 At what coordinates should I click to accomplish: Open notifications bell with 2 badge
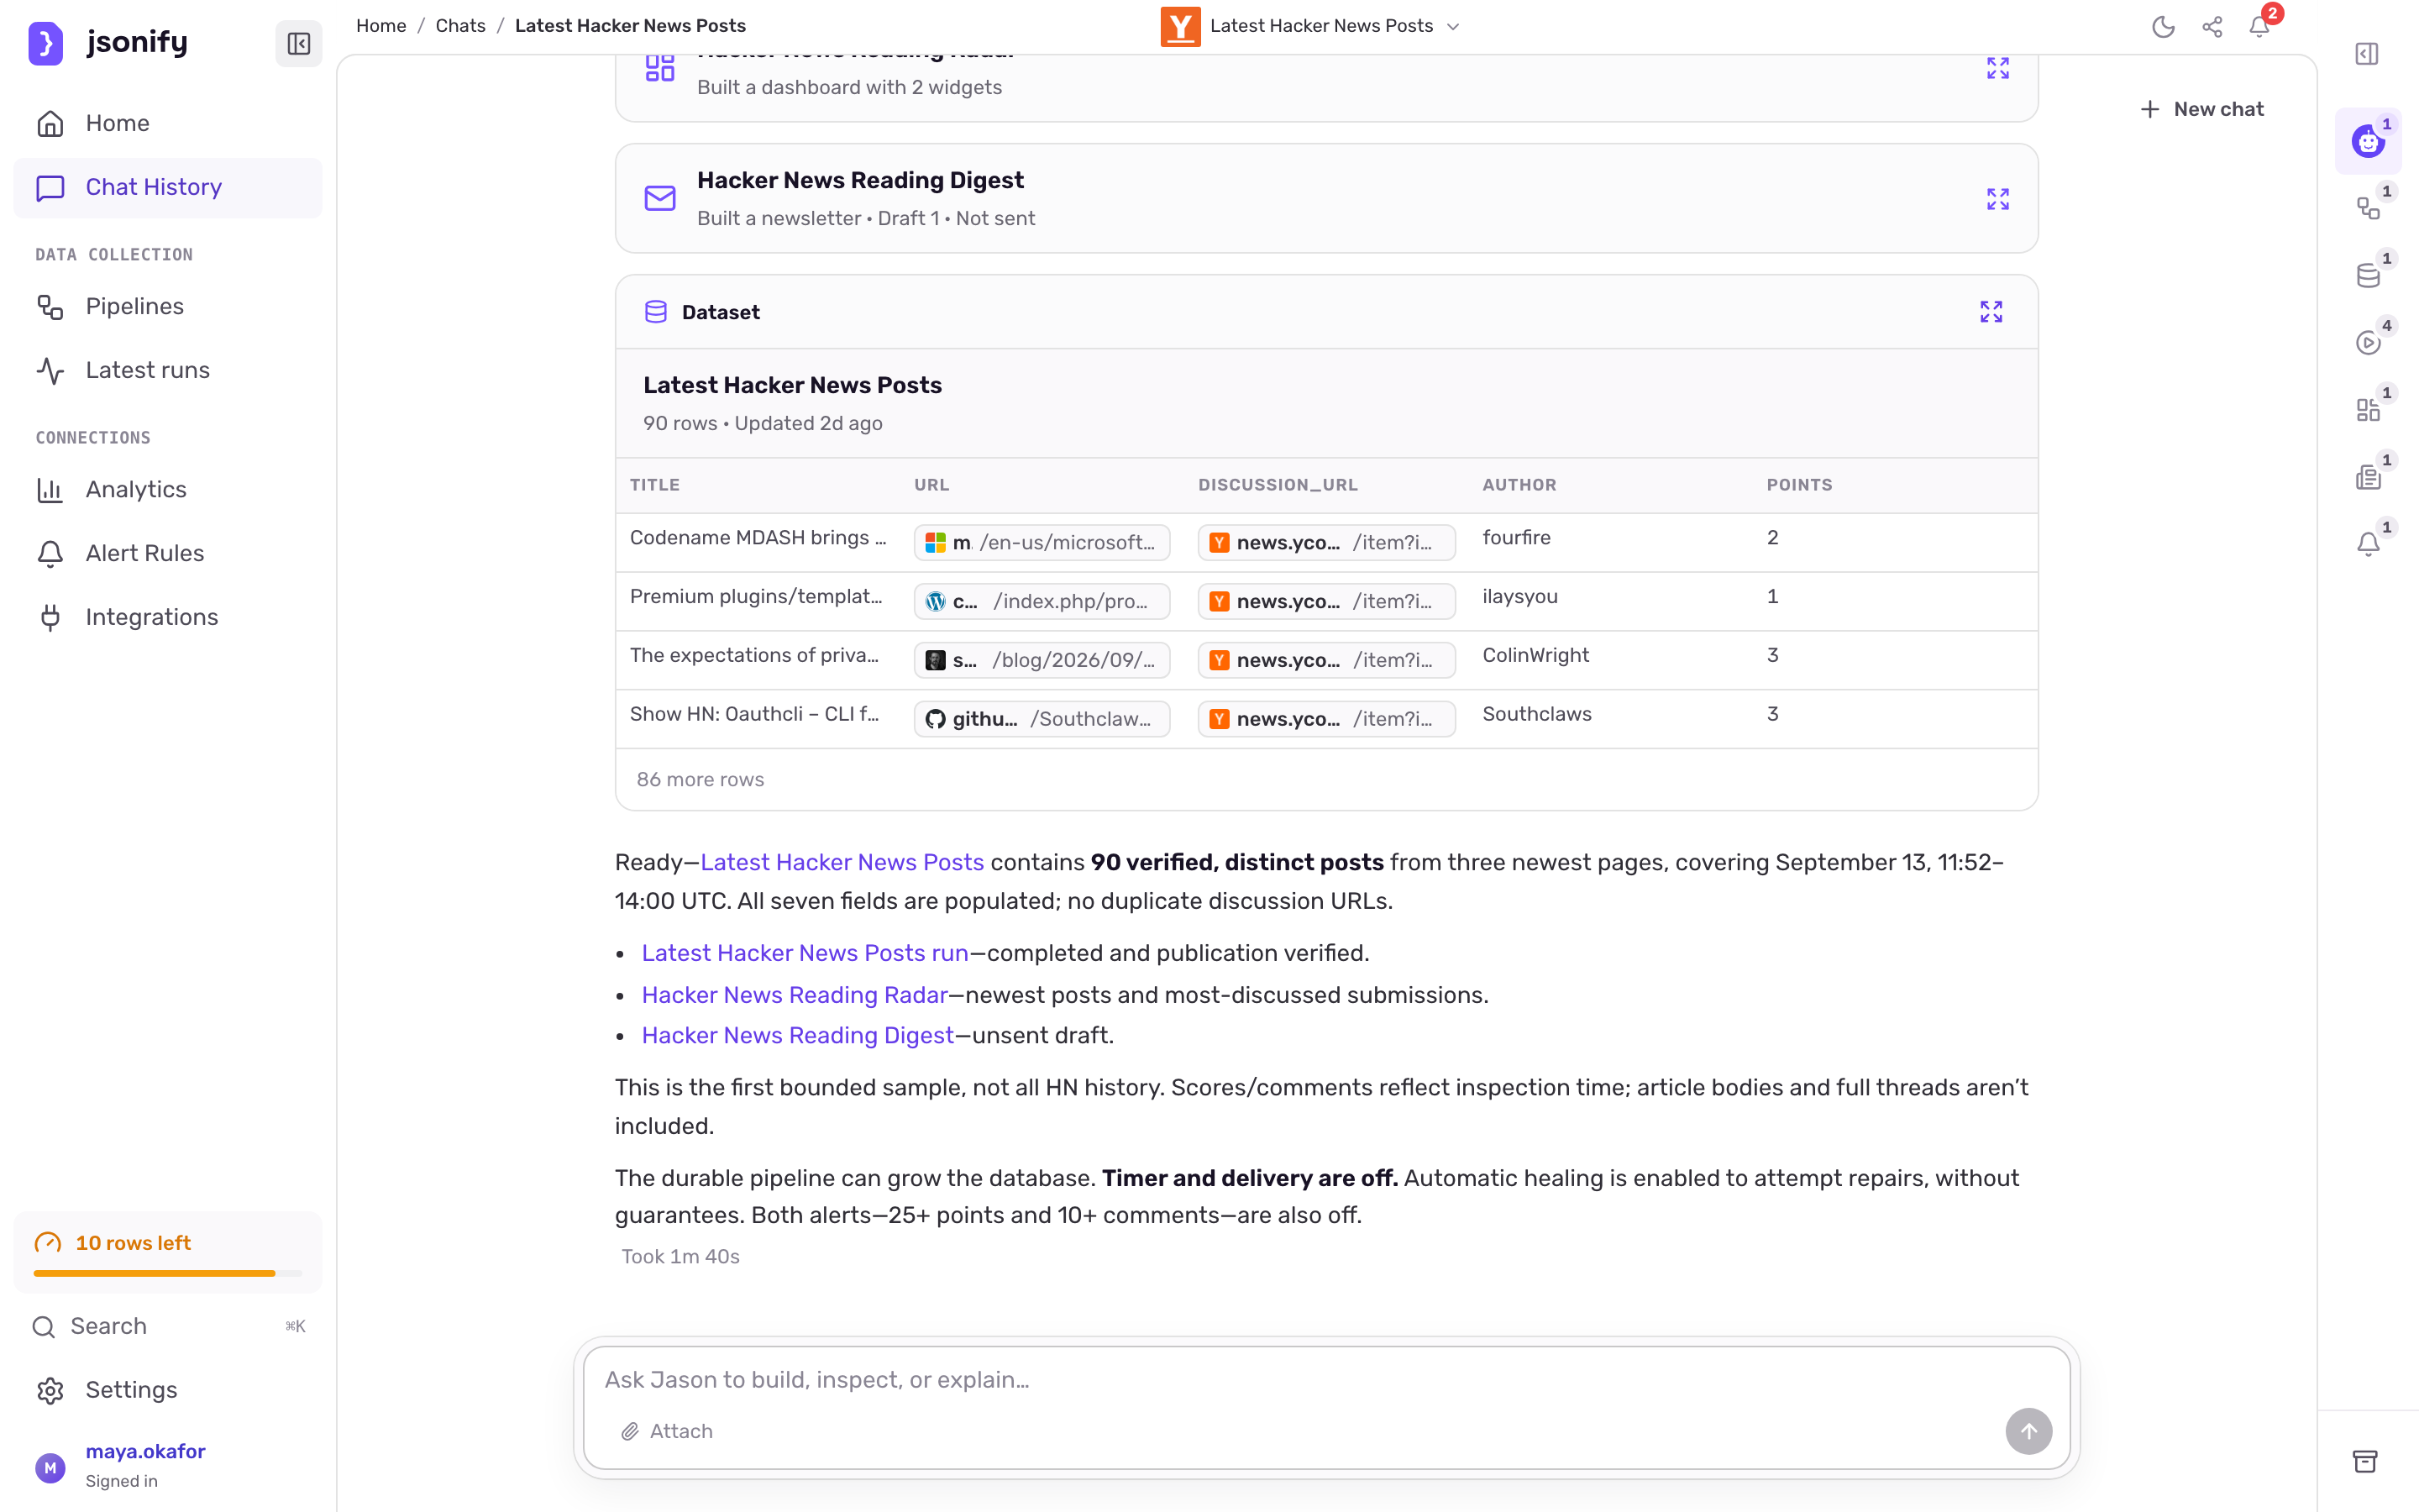pos(2260,26)
